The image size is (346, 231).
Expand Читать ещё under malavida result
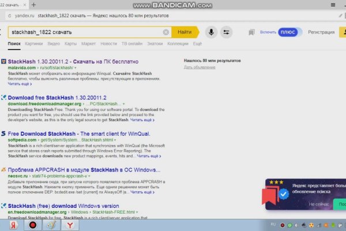20,84
